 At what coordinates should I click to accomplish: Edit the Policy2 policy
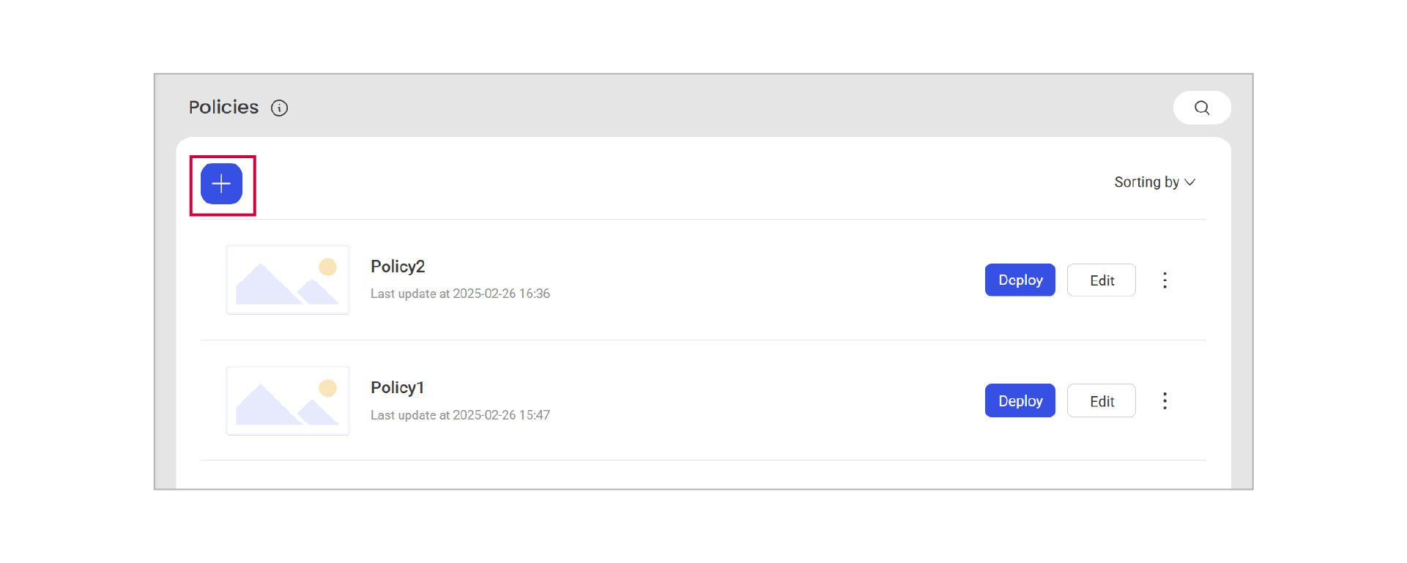[1101, 280]
